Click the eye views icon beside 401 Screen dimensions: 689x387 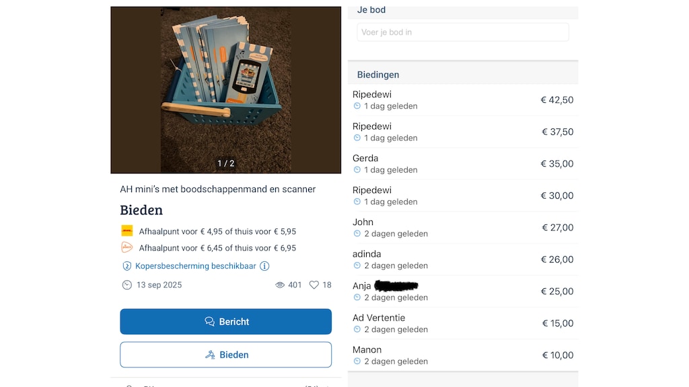[x=279, y=285]
